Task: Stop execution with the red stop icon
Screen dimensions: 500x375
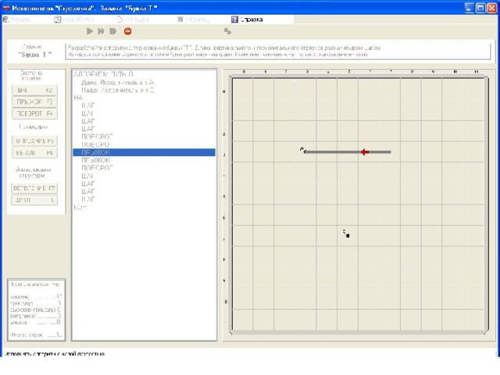Action: coord(128,31)
